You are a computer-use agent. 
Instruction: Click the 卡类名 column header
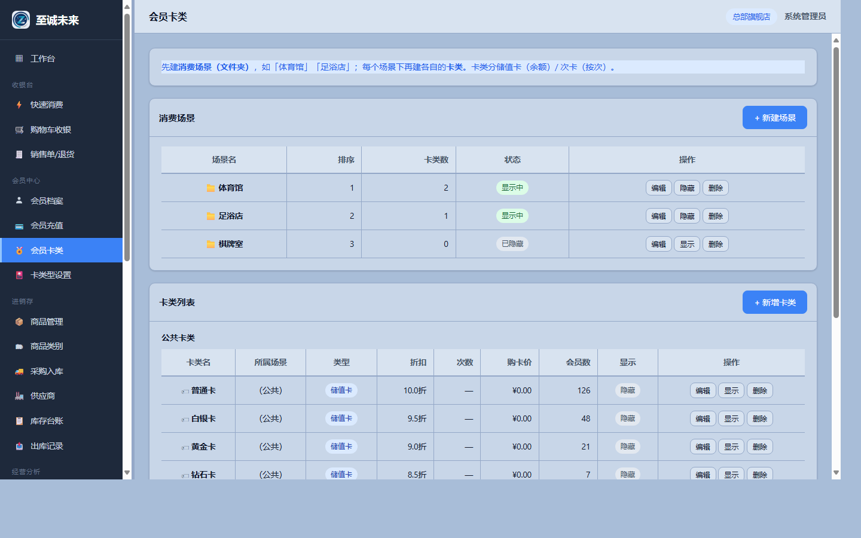[199, 362]
